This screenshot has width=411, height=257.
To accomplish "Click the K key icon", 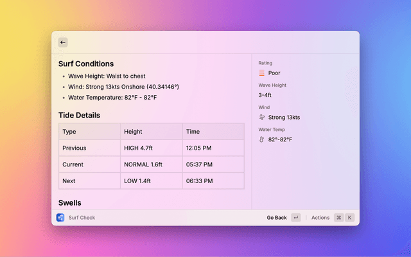I will click(350, 218).
